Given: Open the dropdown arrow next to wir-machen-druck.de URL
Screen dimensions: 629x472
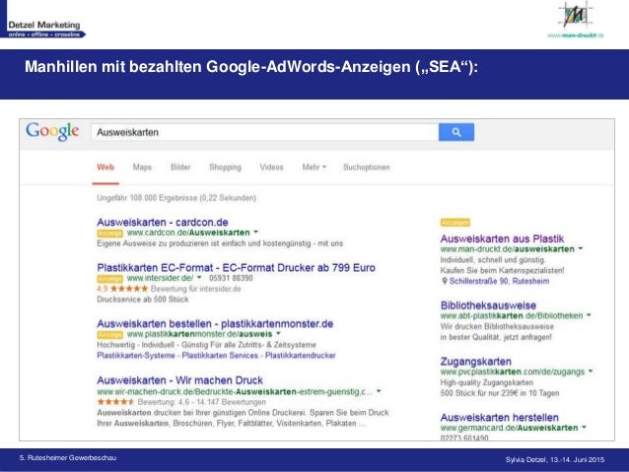Looking at the screenshot, I should click(x=379, y=391).
